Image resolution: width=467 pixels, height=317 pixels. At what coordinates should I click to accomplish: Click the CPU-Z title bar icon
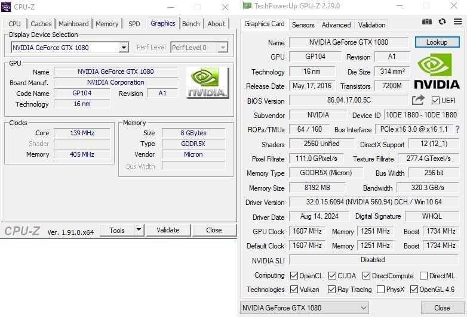point(6,7)
